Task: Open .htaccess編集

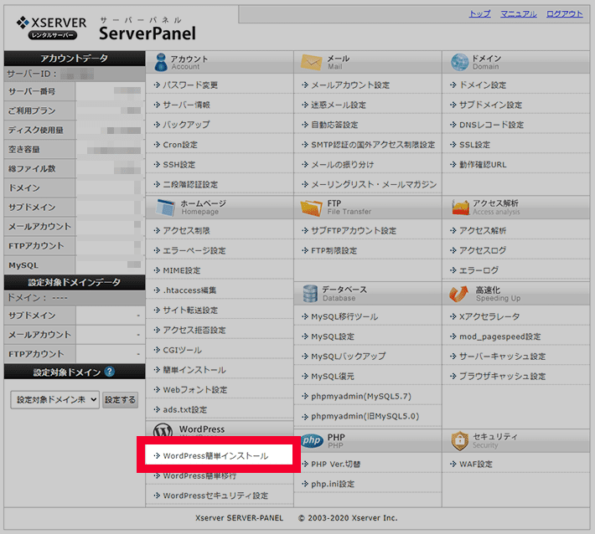Action: point(189,290)
